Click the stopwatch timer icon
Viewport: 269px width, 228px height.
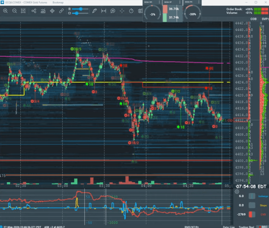click(131, 11)
